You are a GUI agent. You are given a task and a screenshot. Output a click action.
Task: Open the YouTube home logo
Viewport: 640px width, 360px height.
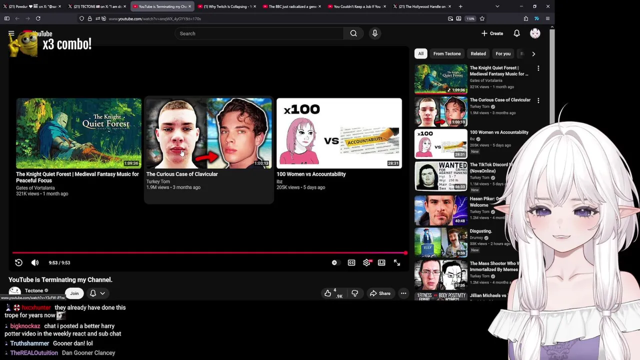pyautogui.click(x=36, y=33)
